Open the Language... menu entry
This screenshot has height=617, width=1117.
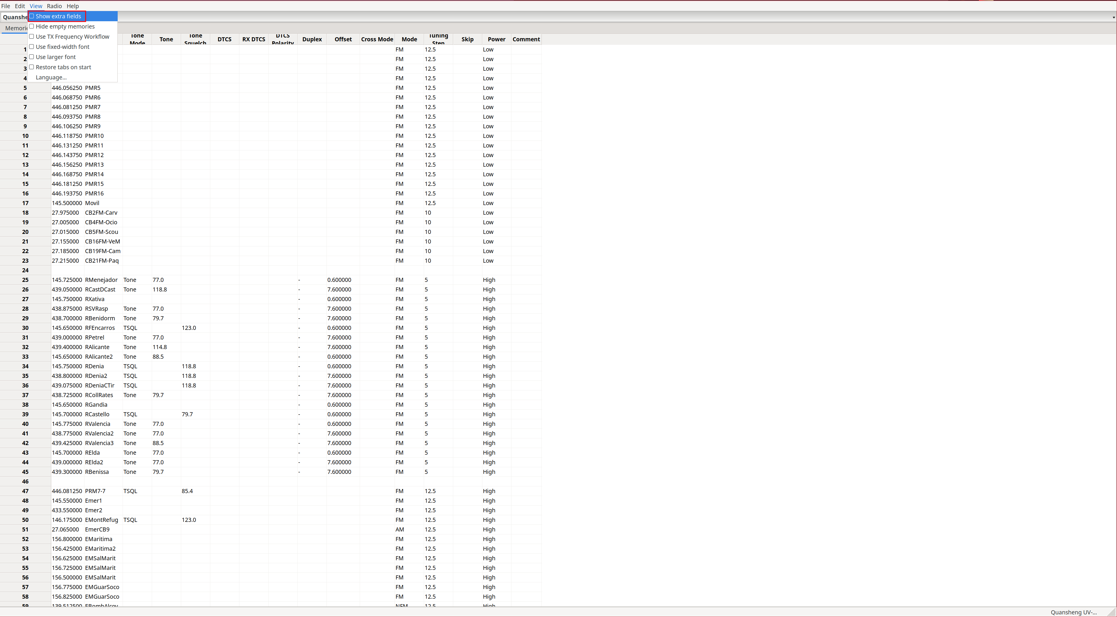(51, 77)
